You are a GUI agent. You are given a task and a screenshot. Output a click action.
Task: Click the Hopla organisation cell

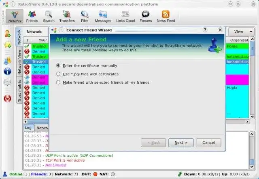[x=237, y=88]
